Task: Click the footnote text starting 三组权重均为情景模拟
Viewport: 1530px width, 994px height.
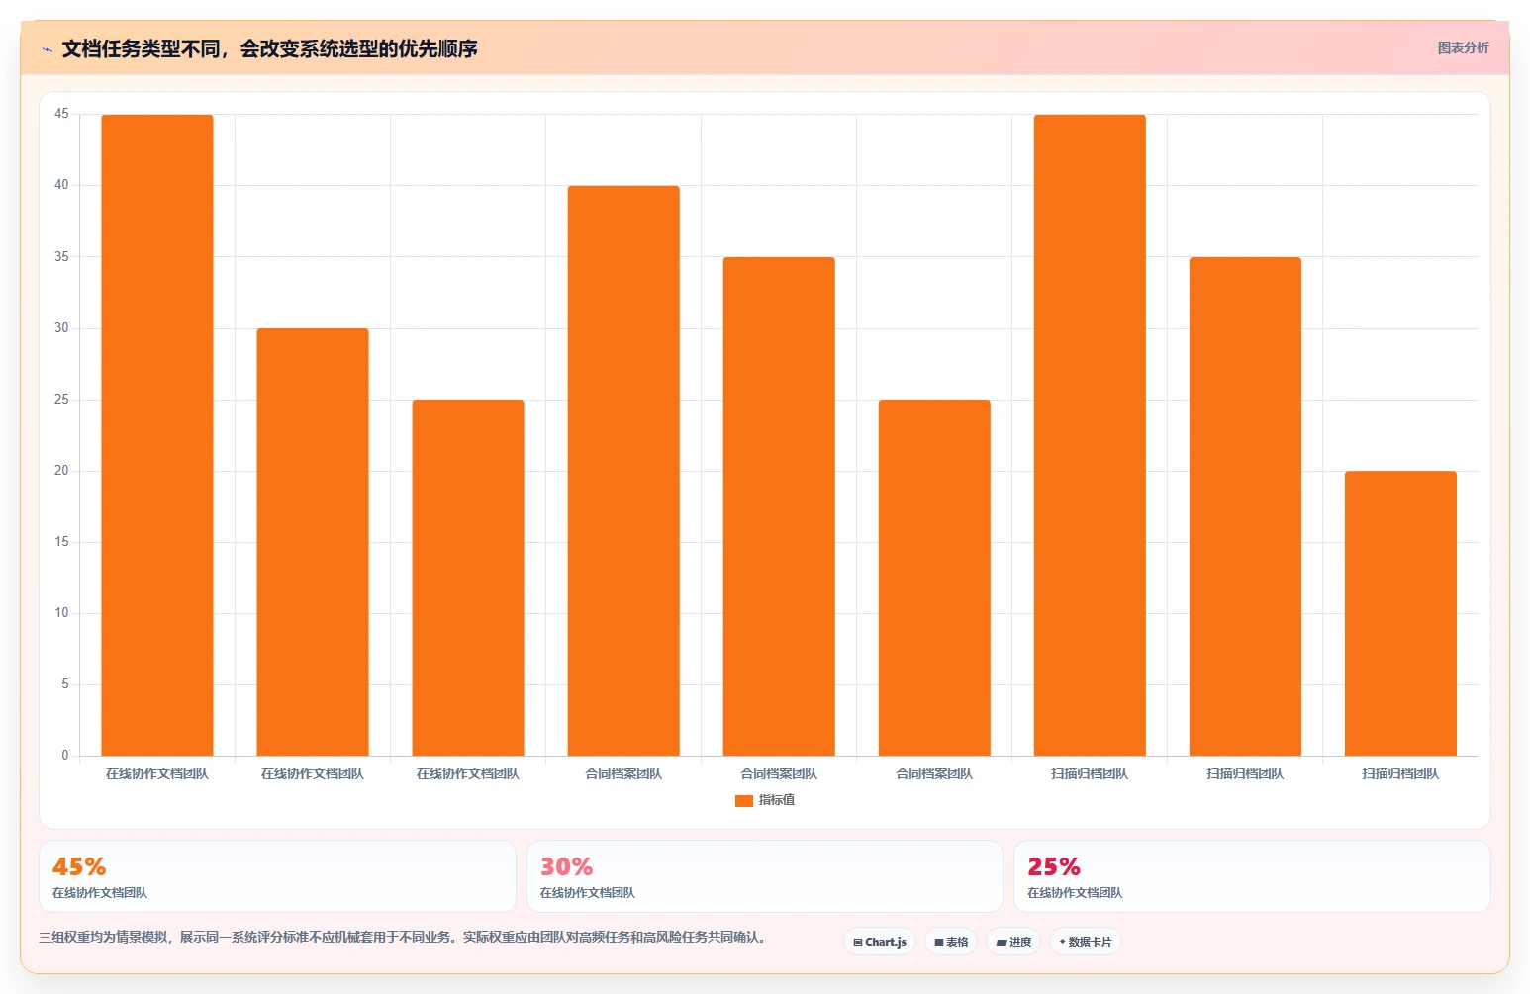Action: [404, 937]
